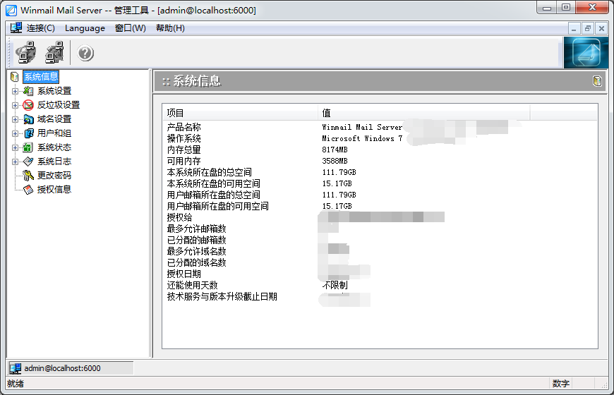
Task: Expand the 系统日志 tree node
Action: click(x=15, y=162)
